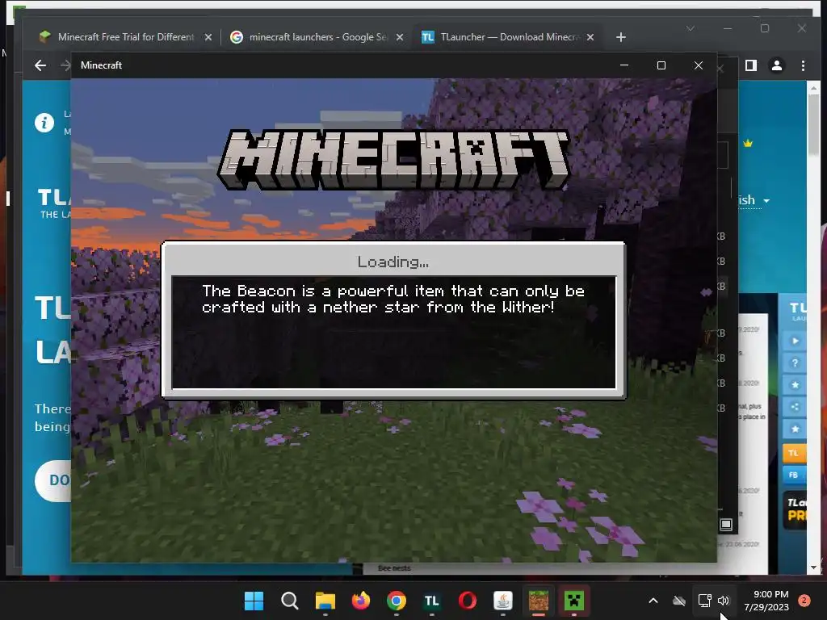This screenshot has height=620, width=827.
Task: Click the question mark icon in TLauncher sidebar
Action: (795, 363)
